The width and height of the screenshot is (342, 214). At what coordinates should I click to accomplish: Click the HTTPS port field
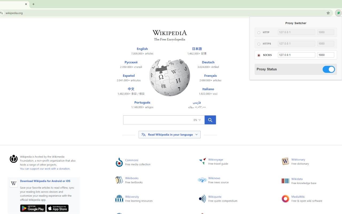[x=326, y=44]
